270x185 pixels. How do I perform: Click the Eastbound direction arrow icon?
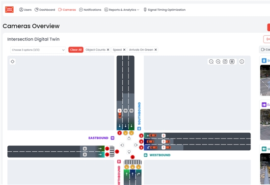112,138
